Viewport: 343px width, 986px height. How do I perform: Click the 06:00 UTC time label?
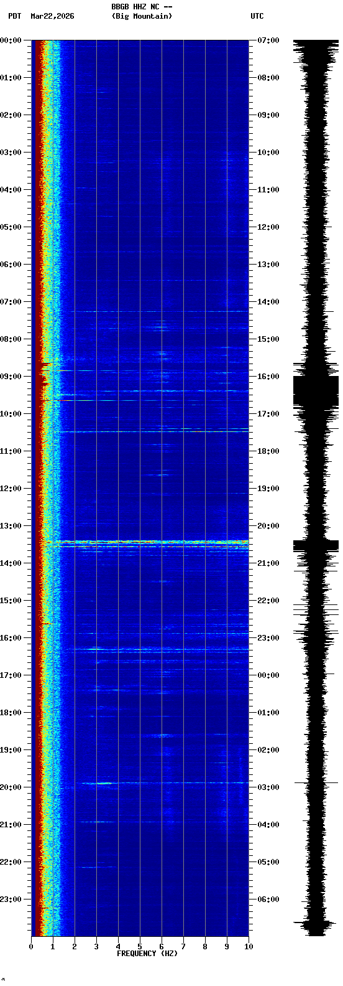point(268,899)
